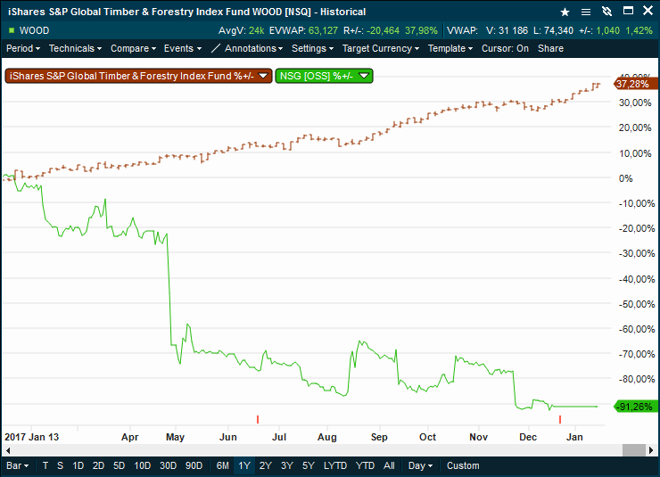Select the 1D timeframe
This screenshot has height=477, width=660.
click(78, 465)
